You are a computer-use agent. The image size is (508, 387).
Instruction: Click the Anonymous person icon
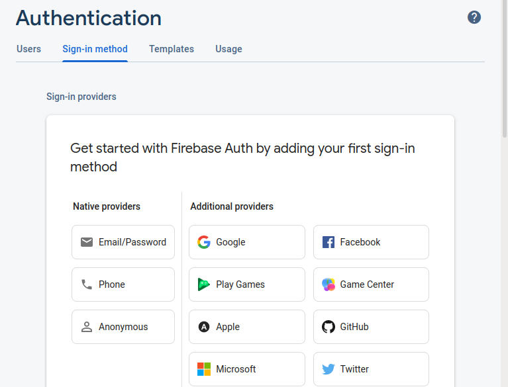click(87, 327)
